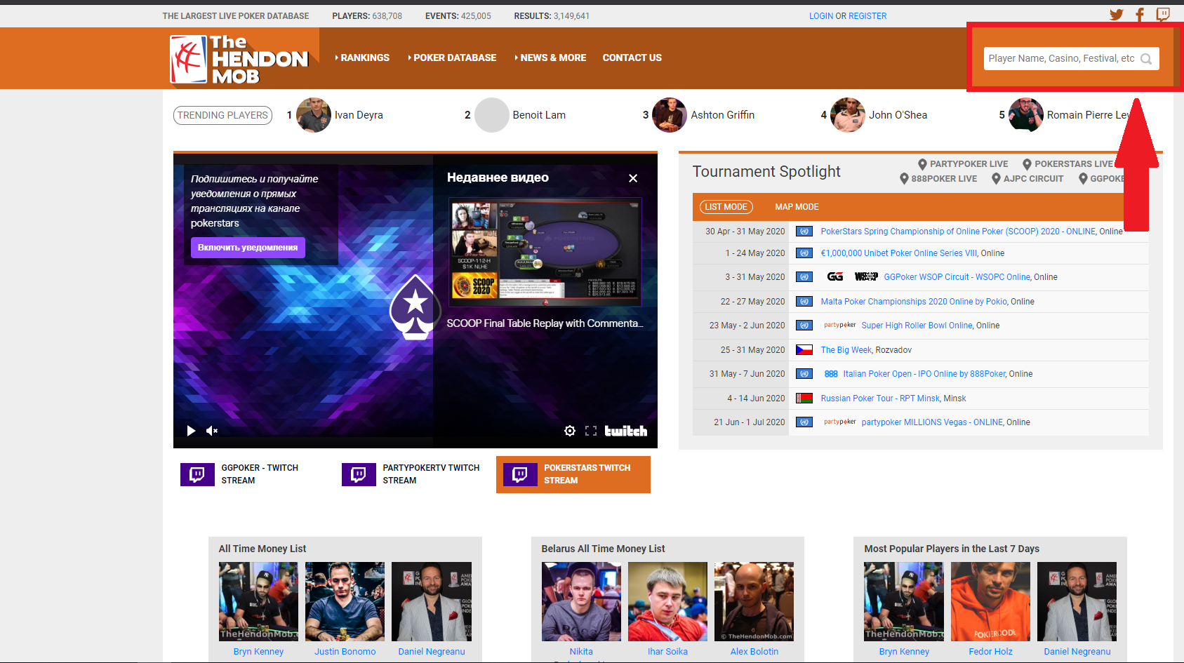Image resolution: width=1184 pixels, height=663 pixels.
Task: Click the 888 logo icon
Action: [831, 374]
